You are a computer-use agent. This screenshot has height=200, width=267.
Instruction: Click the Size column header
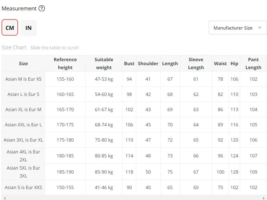pos(23,64)
